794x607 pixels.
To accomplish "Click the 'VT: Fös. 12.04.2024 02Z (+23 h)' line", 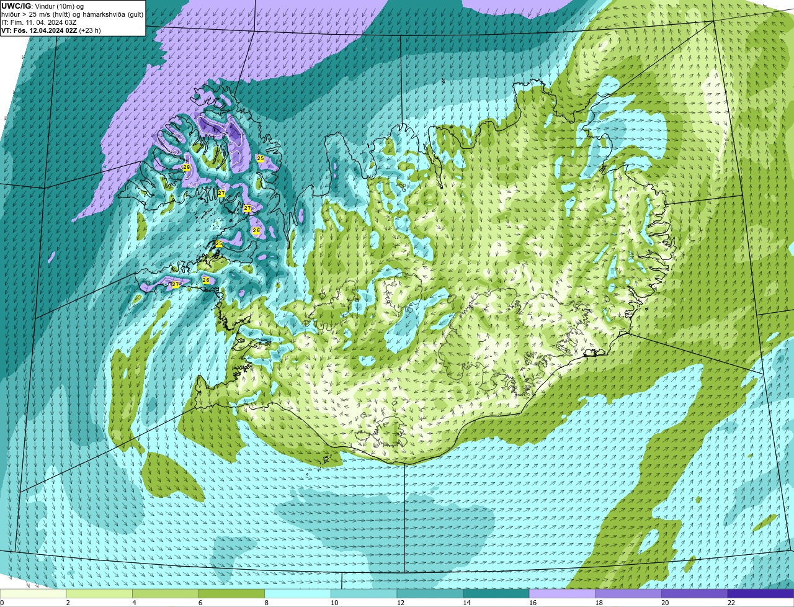I will point(51,30).
